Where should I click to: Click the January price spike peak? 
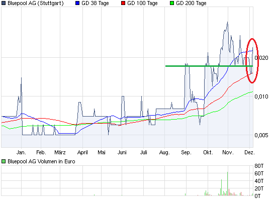pyautogui.click(x=21, y=78)
